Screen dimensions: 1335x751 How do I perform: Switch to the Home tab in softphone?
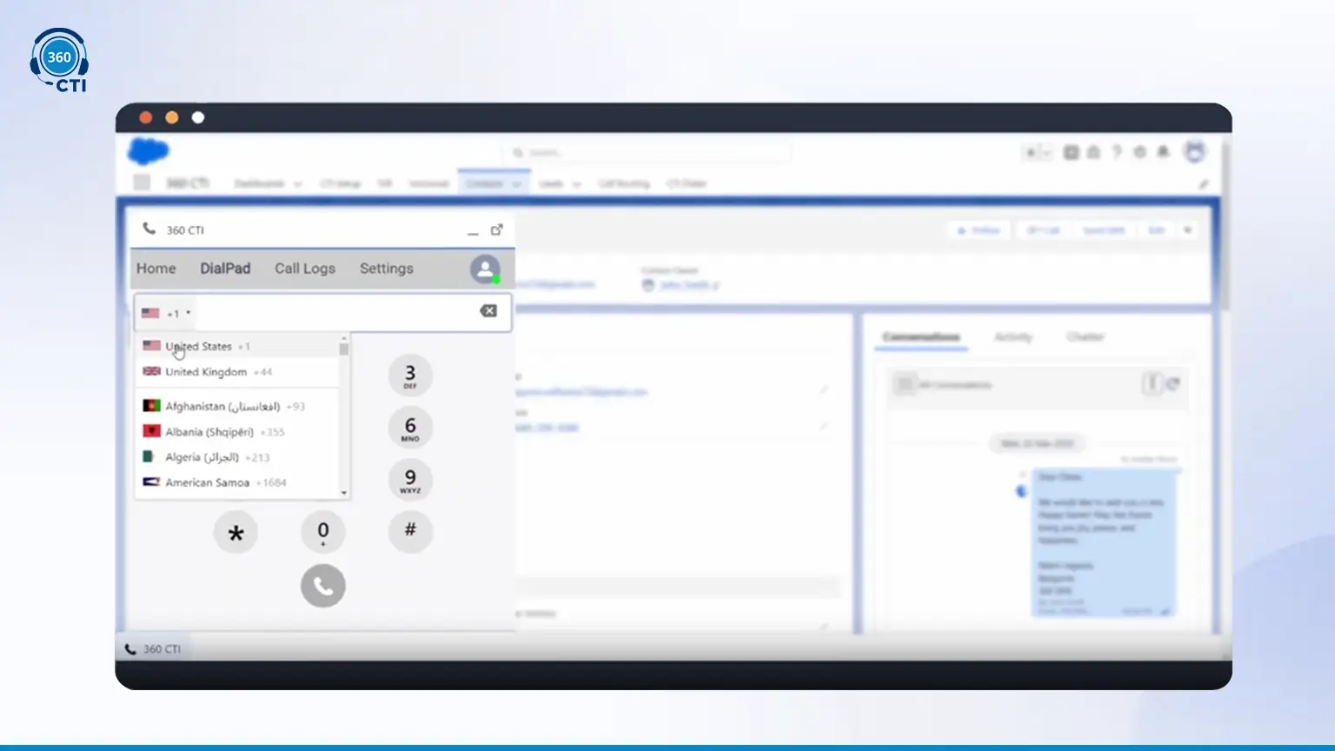pyautogui.click(x=156, y=269)
